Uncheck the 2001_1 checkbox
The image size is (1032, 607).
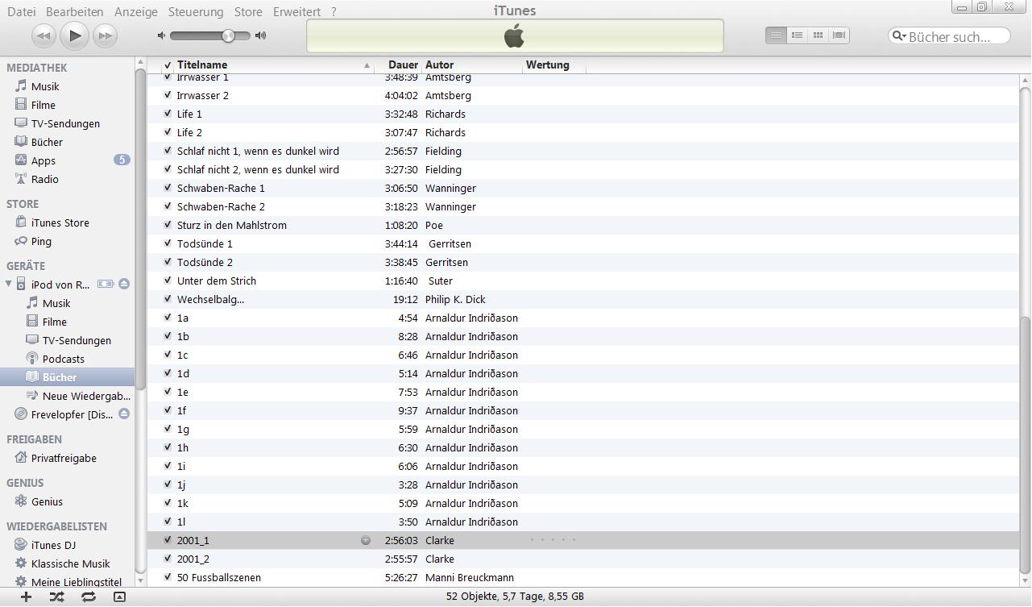(168, 540)
